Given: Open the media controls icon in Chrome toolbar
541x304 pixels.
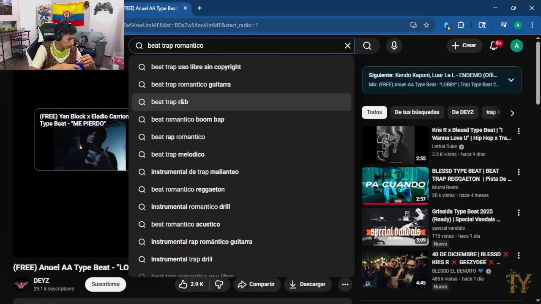Looking at the screenshot, I should pyautogui.click(x=503, y=25).
